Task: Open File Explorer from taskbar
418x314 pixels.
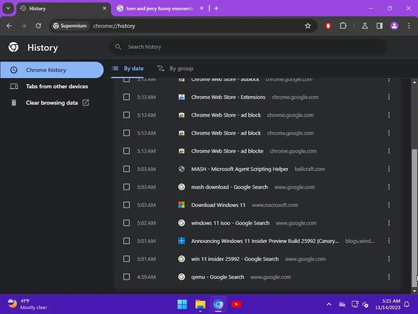Action: pyautogui.click(x=200, y=304)
